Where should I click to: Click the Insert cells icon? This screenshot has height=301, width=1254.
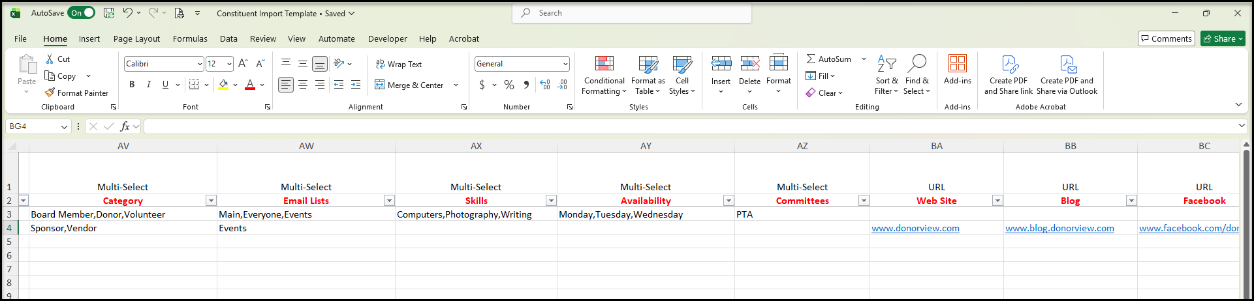point(721,64)
